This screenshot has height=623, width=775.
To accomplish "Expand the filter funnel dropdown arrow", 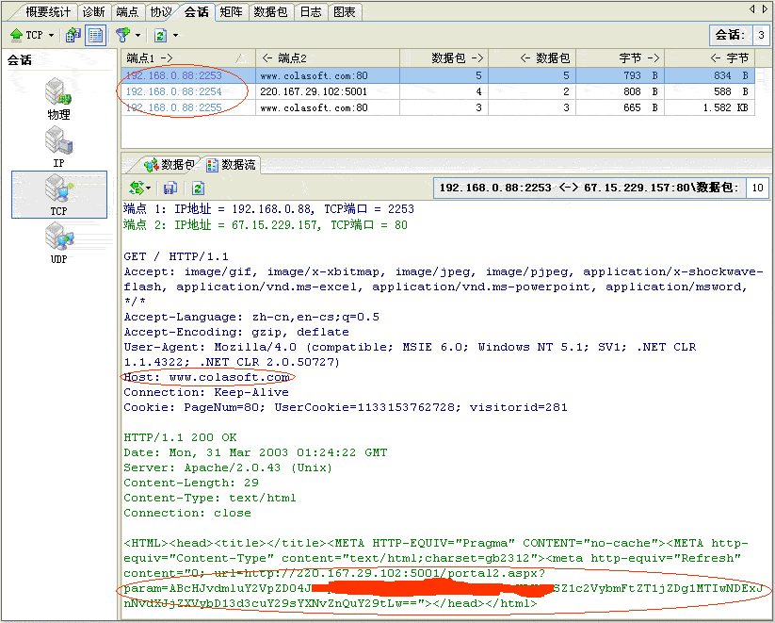I will pos(137,35).
